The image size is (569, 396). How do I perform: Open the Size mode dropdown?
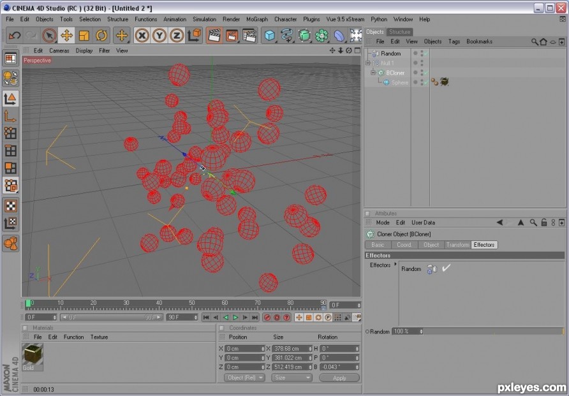[292, 378]
